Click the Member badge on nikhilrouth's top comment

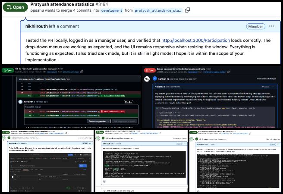[x=255, y=26]
